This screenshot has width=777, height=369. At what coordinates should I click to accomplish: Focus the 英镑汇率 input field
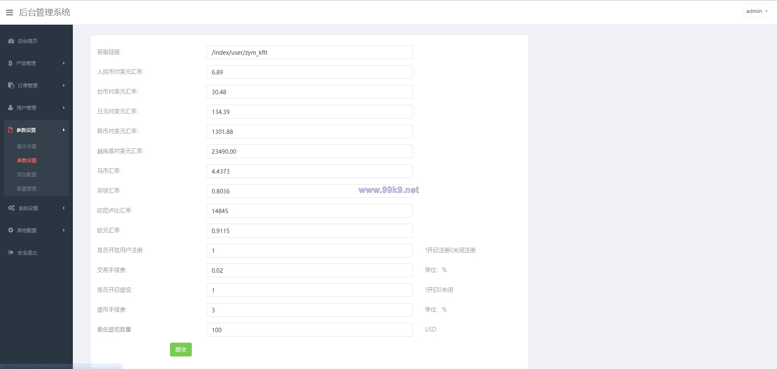[310, 191]
